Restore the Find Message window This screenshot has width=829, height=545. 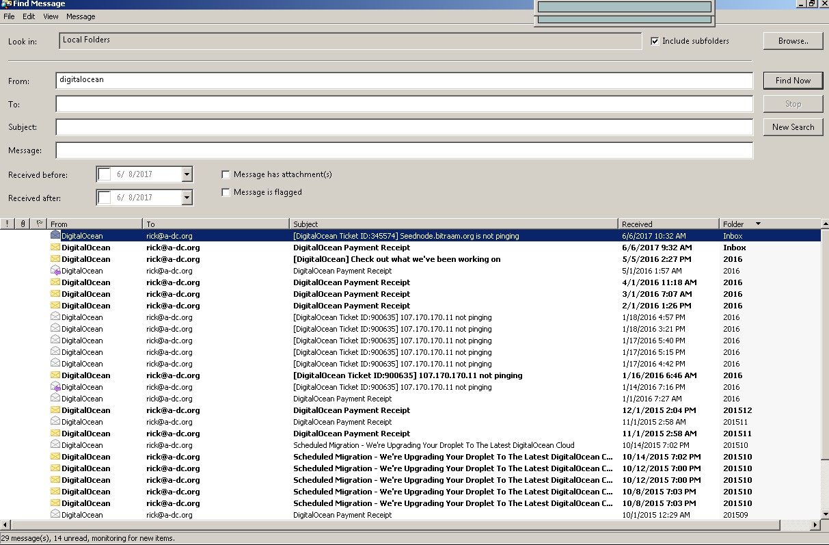[811, 3]
